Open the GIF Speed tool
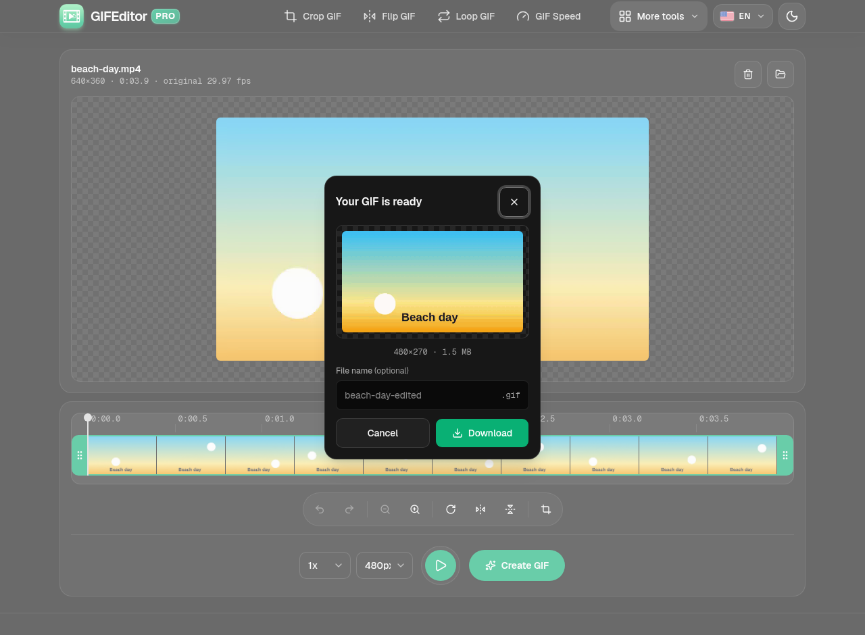 point(549,16)
